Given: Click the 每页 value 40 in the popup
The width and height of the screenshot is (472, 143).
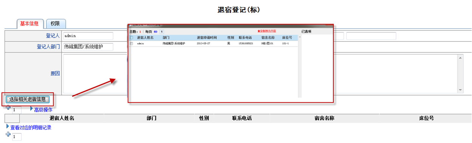Looking at the screenshot, I should click(155, 32).
